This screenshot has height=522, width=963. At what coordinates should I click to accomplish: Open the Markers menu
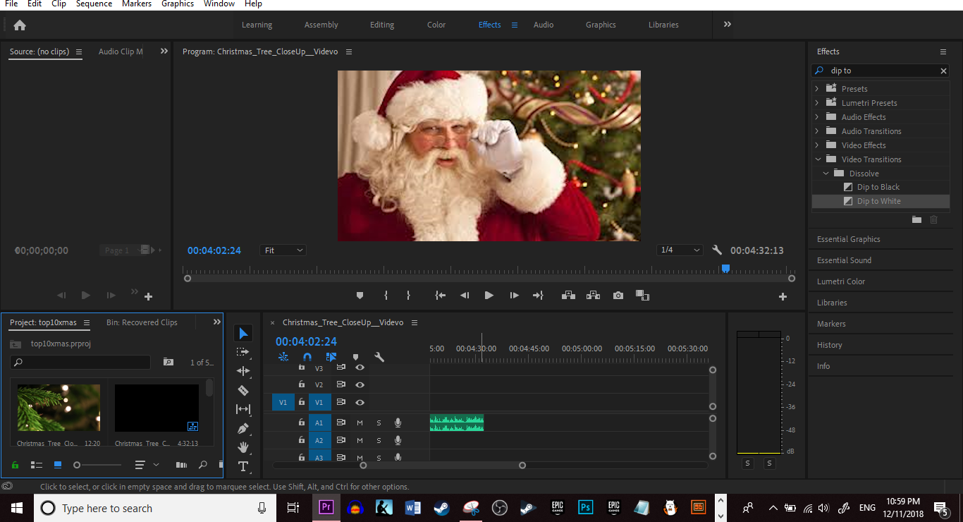[x=137, y=4]
